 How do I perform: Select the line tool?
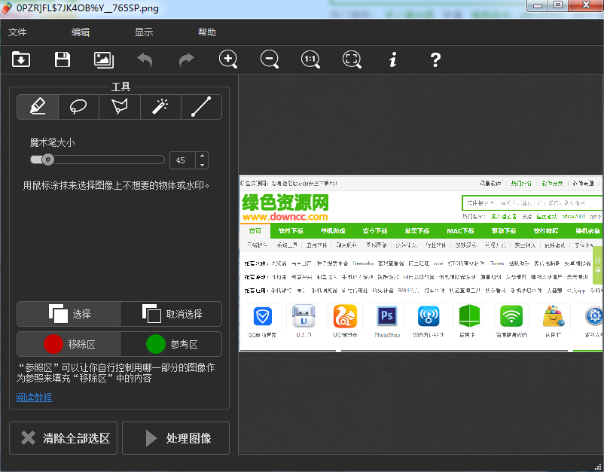(201, 106)
